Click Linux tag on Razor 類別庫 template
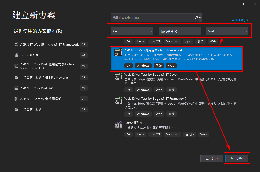260x172 pixels. click(140, 134)
